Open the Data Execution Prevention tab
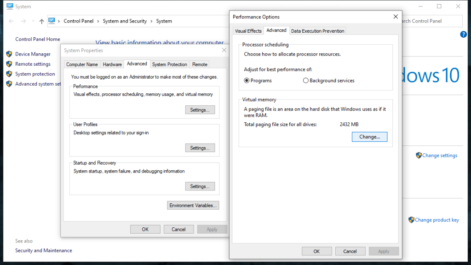The image size is (471, 265). [x=317, y=30]
